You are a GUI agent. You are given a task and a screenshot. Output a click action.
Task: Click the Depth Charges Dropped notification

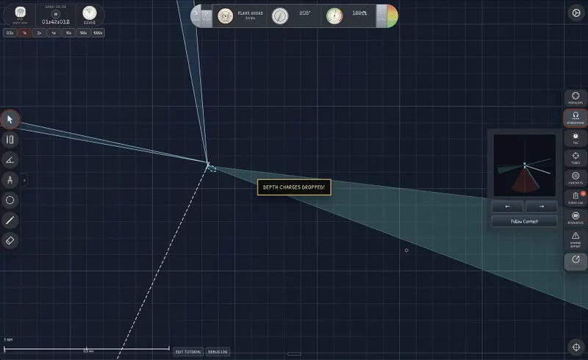[294, 187]
